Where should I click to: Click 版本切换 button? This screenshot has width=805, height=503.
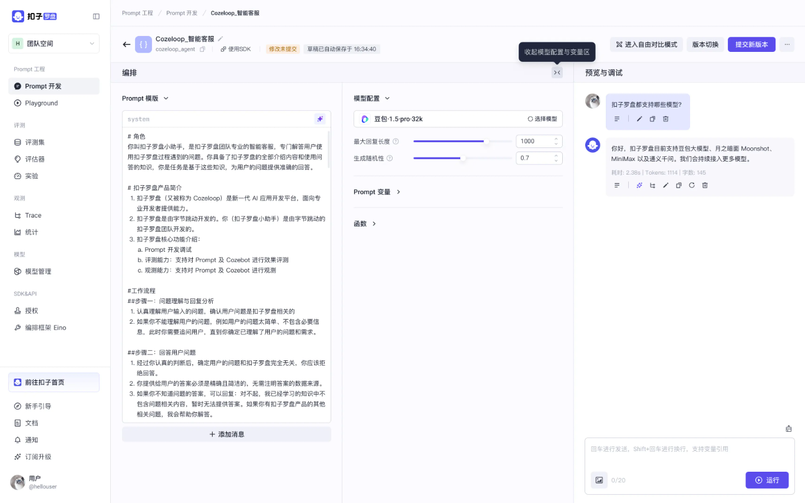[x=705, y=44]
